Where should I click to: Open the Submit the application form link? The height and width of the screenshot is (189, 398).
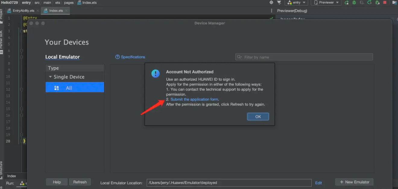(x=194, y=99)
